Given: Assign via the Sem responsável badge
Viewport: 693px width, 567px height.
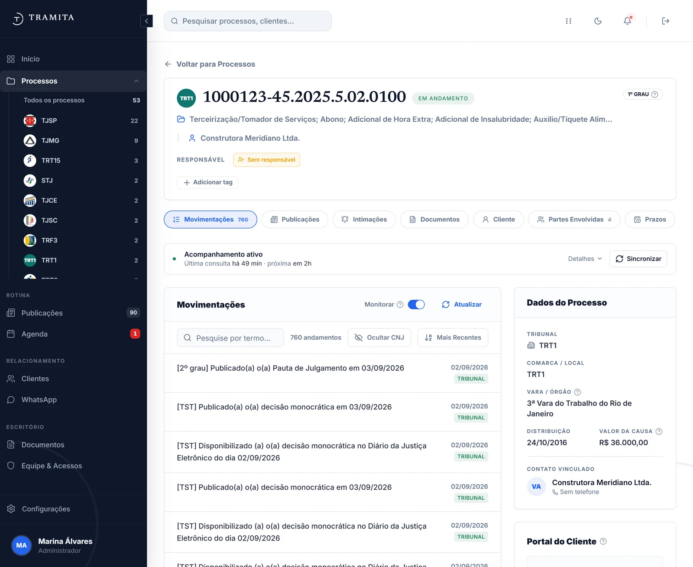Looking at the screenshot, I should coord(266,160).
